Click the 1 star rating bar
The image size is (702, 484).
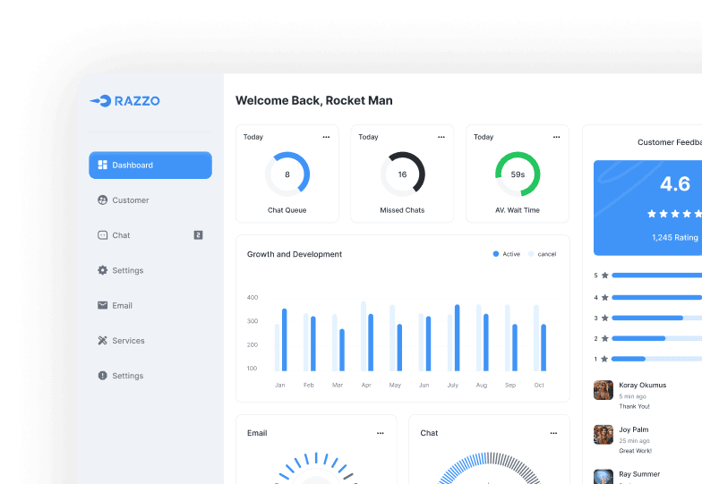click(x=657, y=359)
